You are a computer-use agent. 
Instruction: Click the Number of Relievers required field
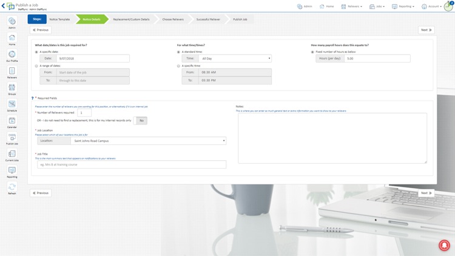click(84, 113)
